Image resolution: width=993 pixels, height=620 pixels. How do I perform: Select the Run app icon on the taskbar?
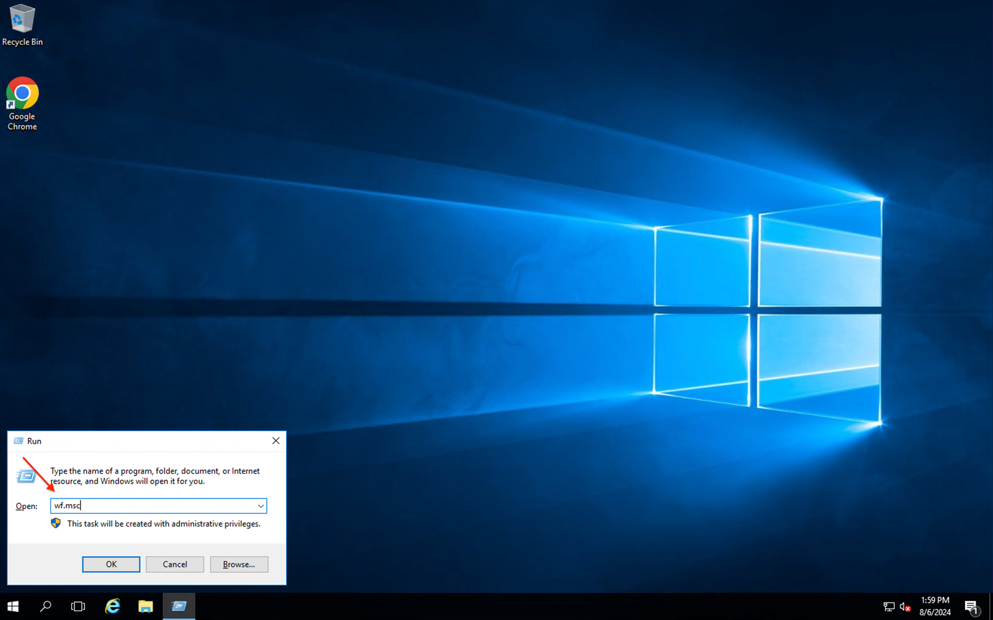pos(179,606)
